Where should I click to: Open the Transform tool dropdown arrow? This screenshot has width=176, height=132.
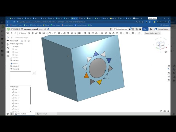[99, 33]
